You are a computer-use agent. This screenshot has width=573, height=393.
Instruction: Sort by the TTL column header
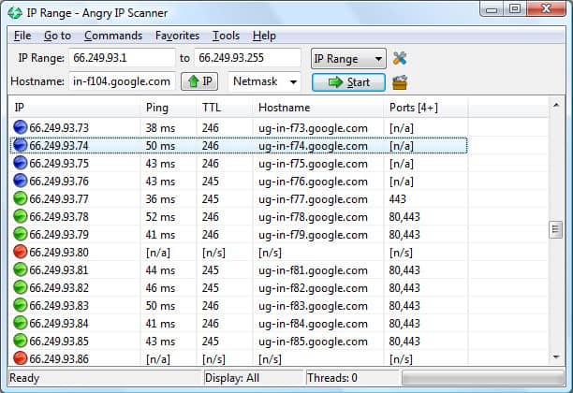click(225, 108)
